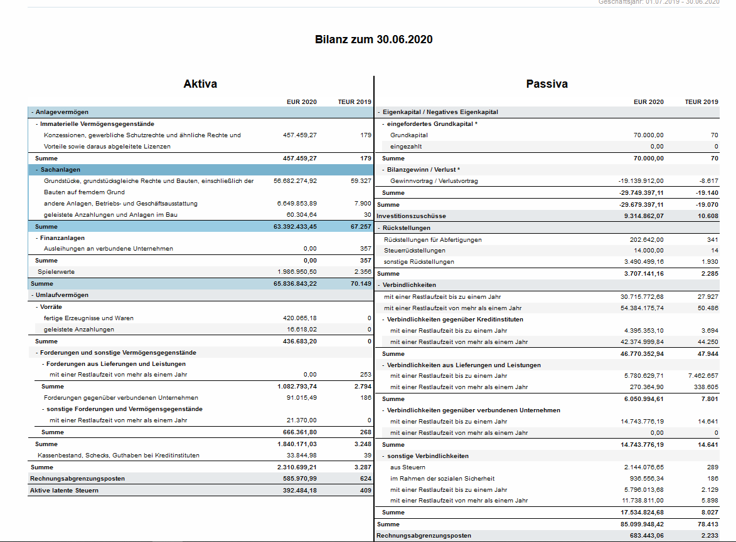Select the Investitionszuschüsse row
The width and height of the screenshot is (736, 542).
coord(547,216)
